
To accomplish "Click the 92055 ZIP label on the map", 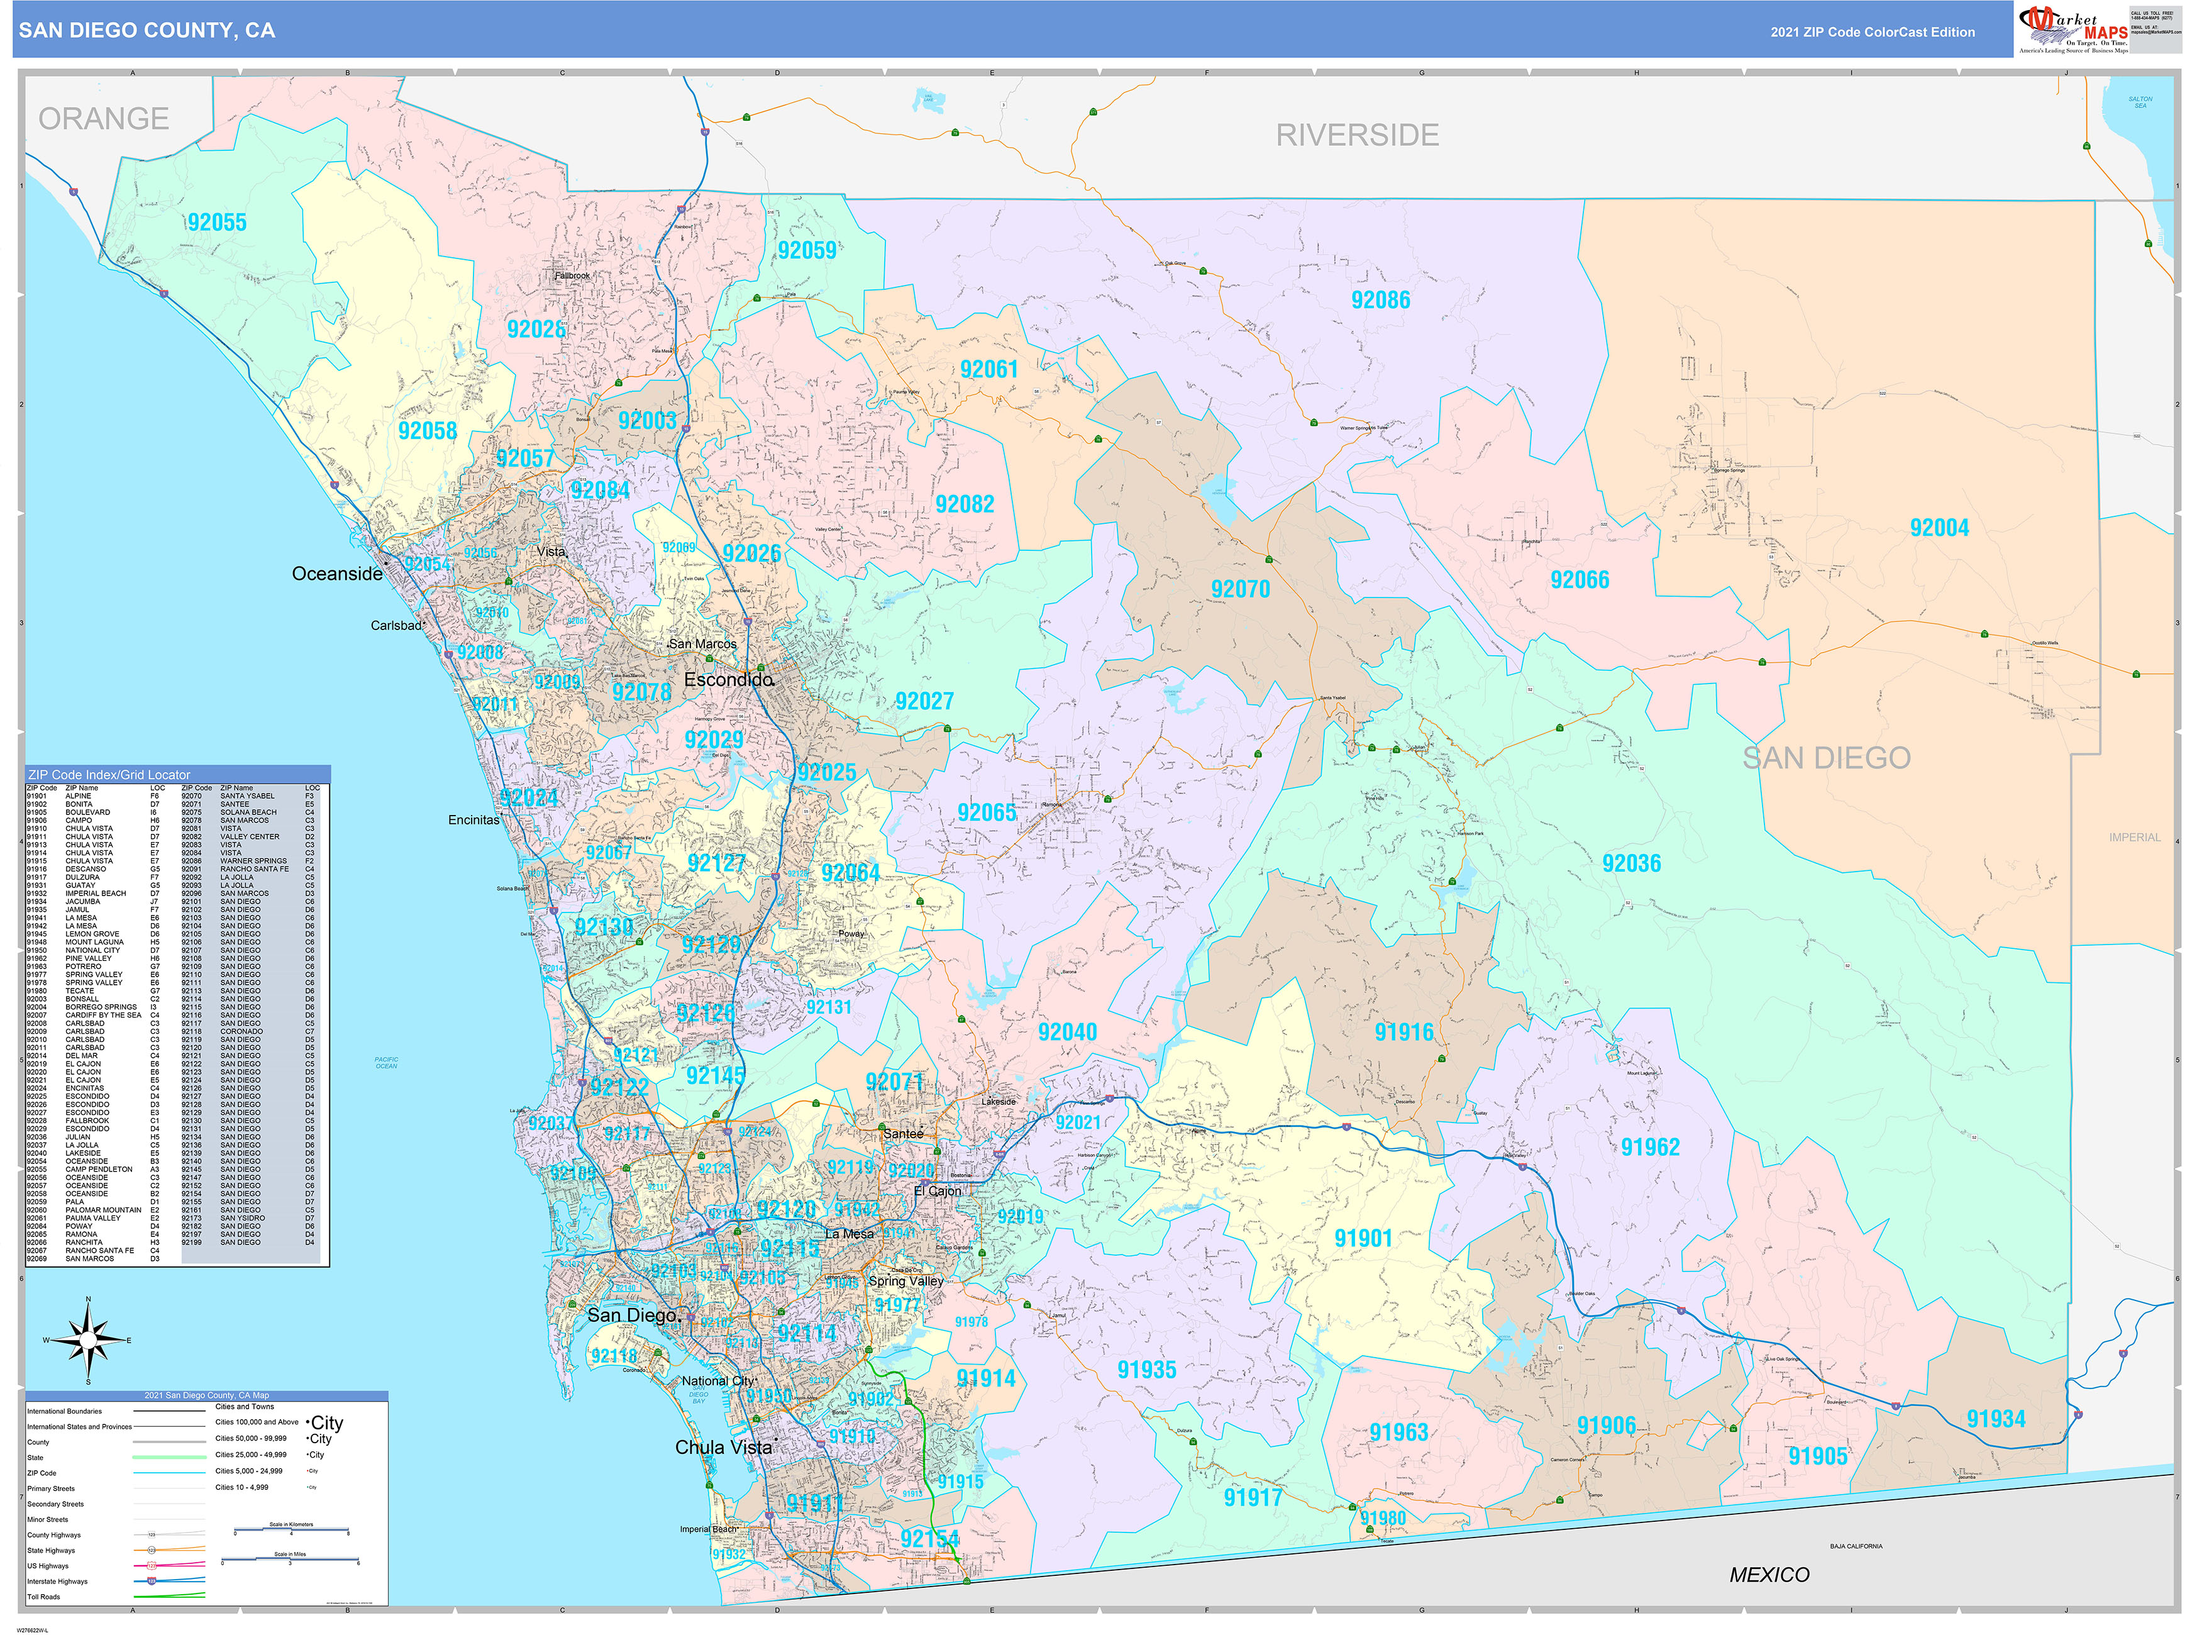I will coord(217,223).
